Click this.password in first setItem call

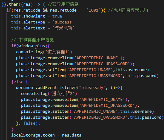point(141,76)
